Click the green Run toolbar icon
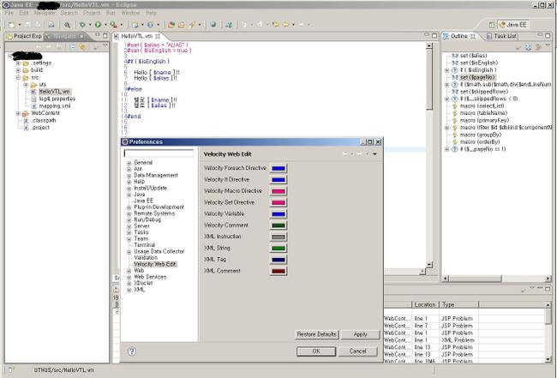 [98, 25]
